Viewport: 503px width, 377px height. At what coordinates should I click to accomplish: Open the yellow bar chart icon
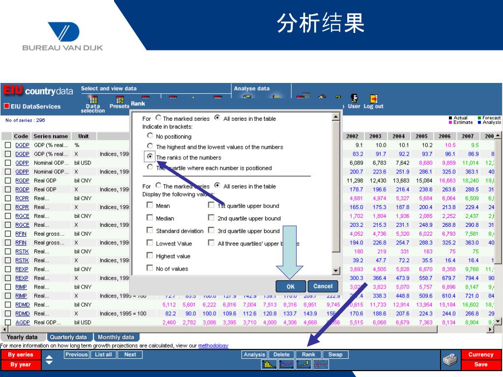click(269, 365)
